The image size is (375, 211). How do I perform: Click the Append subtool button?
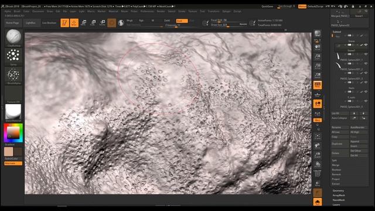[359, 142]
